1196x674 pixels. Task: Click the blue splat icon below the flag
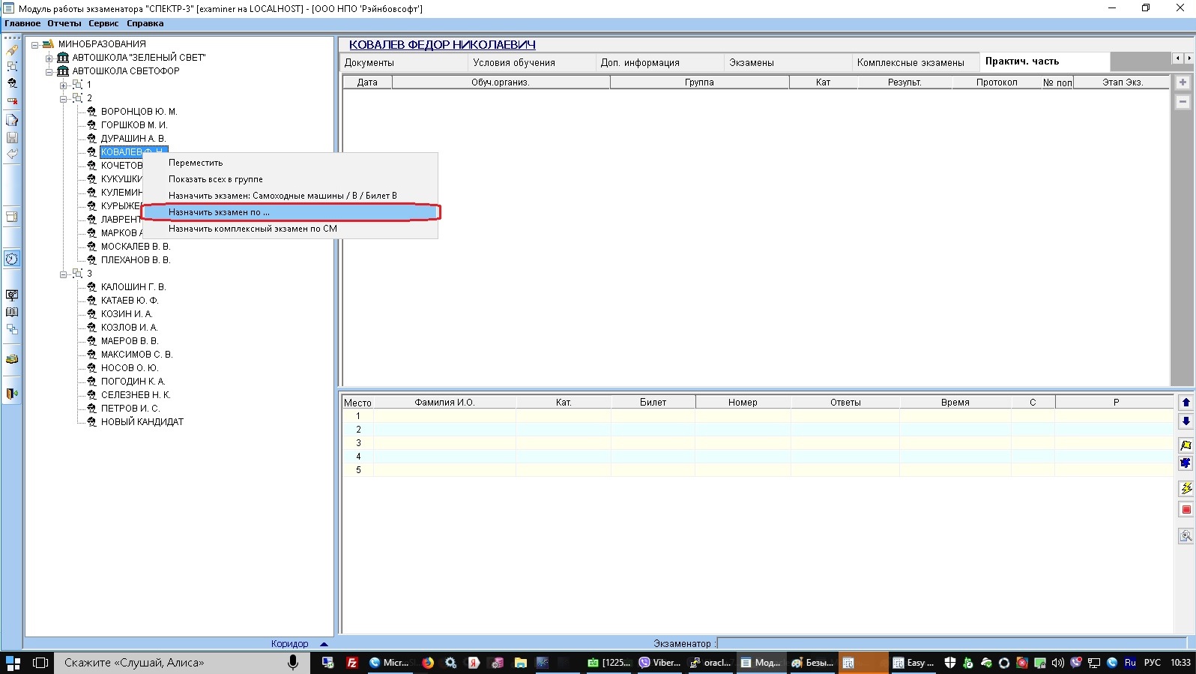click(1186, 463)
